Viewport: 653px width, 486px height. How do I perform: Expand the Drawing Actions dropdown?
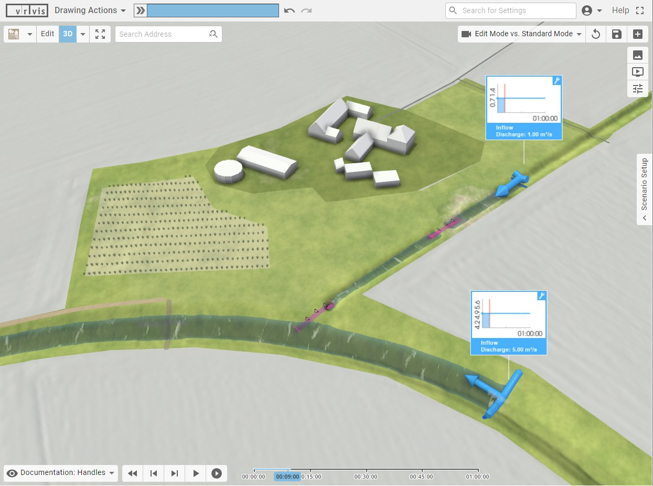coord(90,10)
